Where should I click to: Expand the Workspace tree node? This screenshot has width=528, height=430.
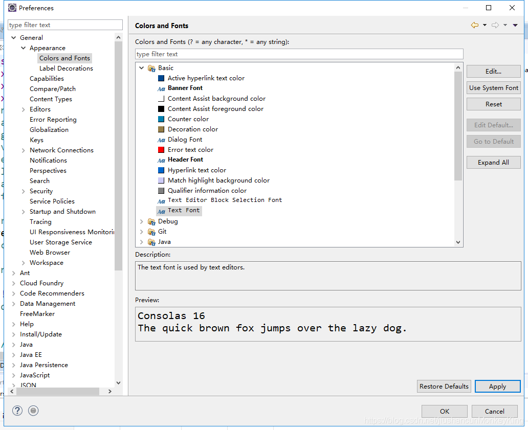pyautogui.click(x=23, y=263)
